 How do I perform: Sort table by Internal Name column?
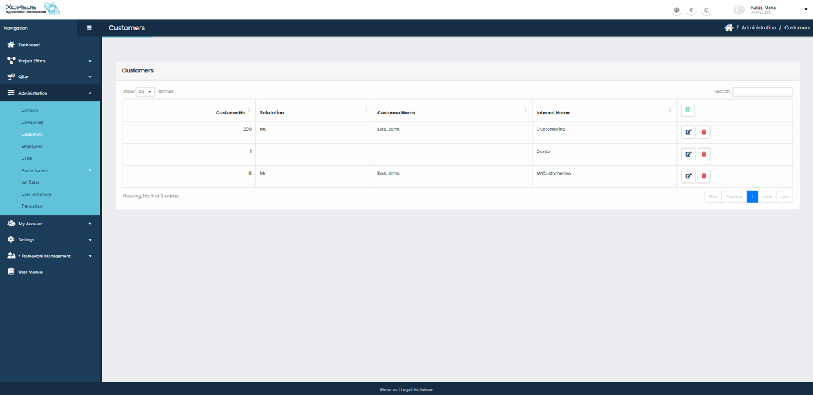coord(553,112)
